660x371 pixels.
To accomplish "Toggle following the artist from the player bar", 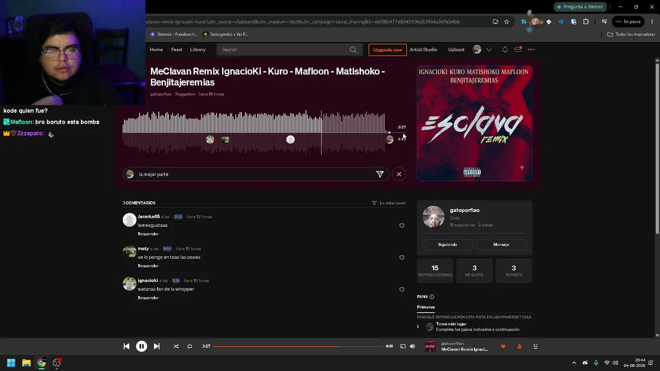I will pos(519,347).
